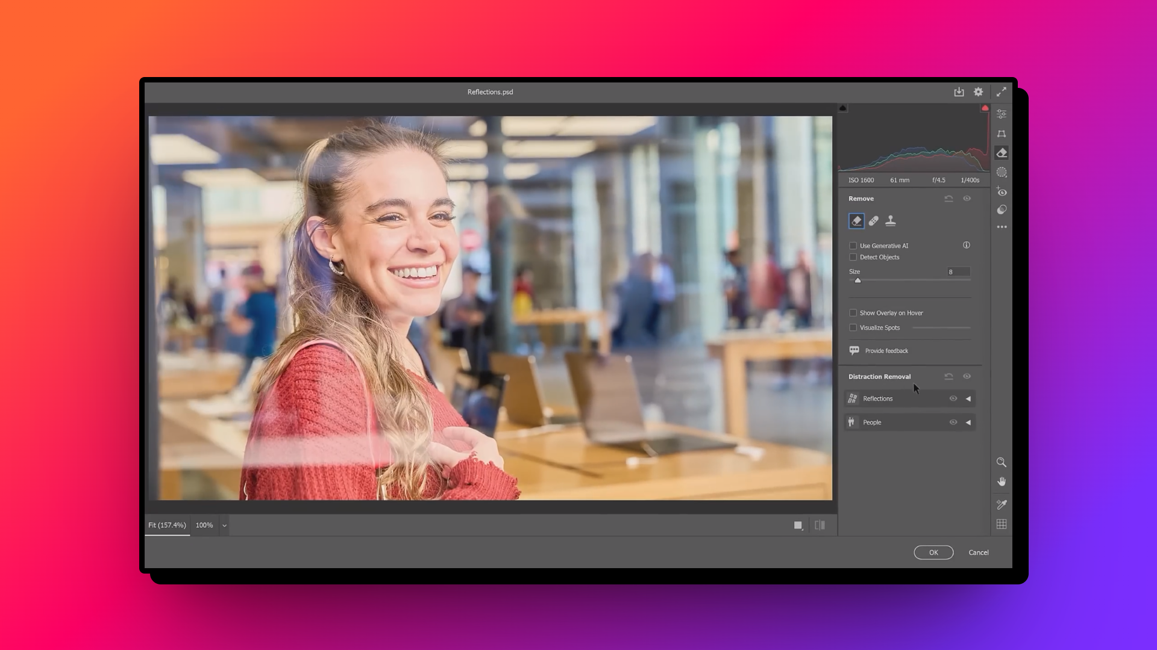This screenshot has width=1157, height=650.
Task: Select the Crop tool
Action: [x=1002, y=134]
